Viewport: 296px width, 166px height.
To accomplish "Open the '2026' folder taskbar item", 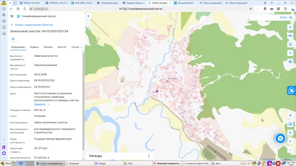I will point(138,163).
